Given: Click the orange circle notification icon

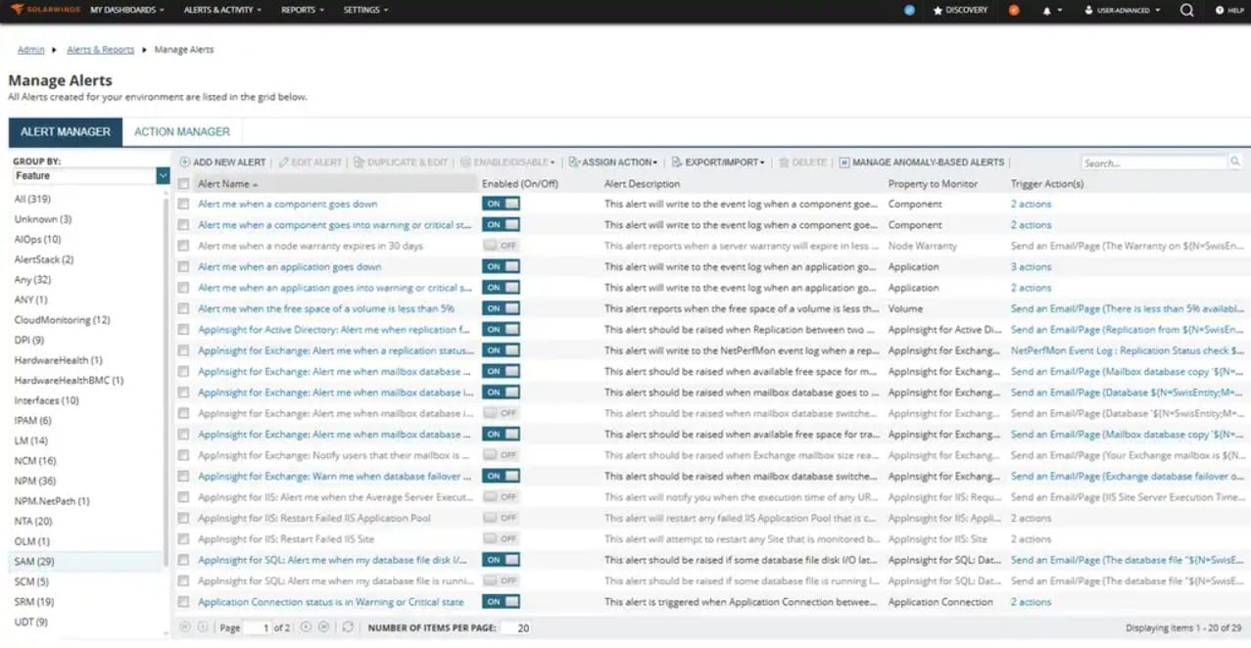Looking at the screenshot, I should coord(1014,10).
